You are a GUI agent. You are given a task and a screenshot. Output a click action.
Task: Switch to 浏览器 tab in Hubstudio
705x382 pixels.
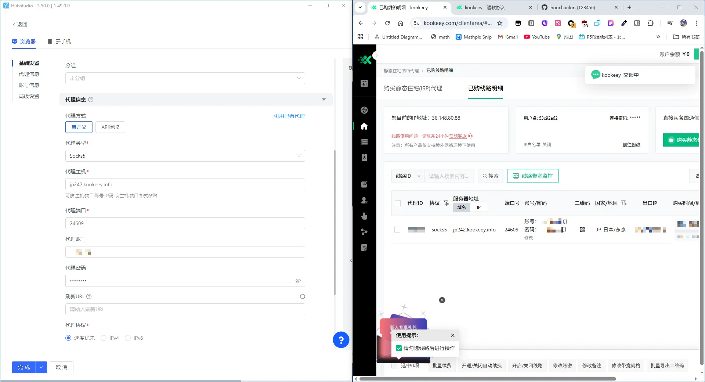[x=24, y=42]
